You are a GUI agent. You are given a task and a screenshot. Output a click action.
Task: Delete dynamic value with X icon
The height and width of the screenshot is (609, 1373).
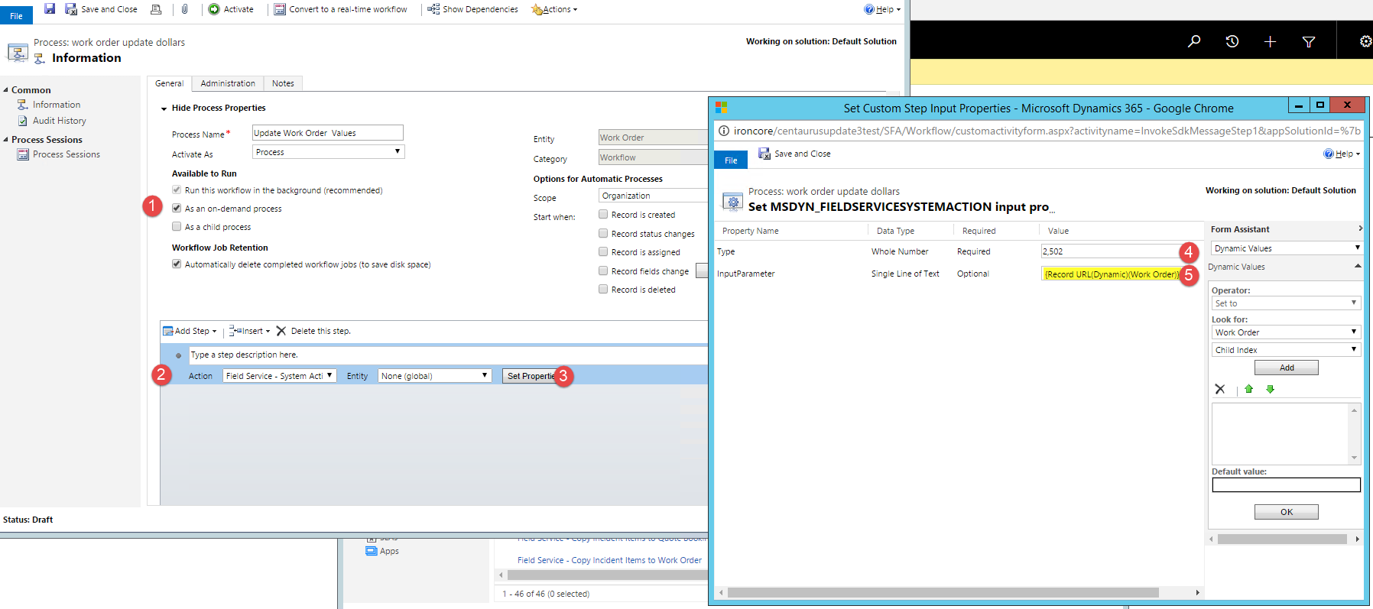1220,389
